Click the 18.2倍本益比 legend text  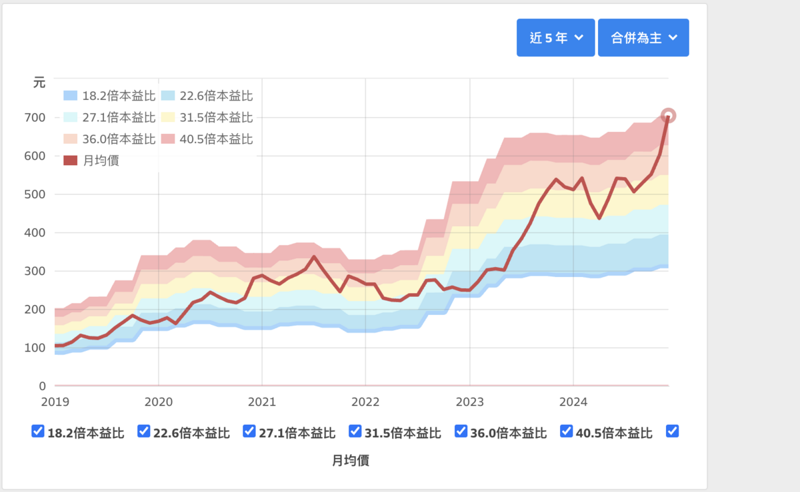click(x=119, y=96)
